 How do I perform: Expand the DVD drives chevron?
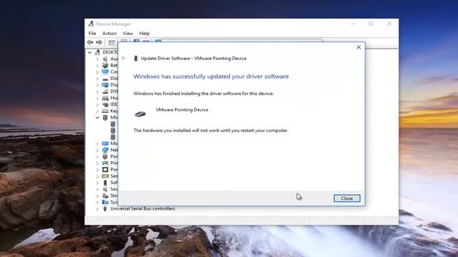pyautogui.click(x=97, y=91)
